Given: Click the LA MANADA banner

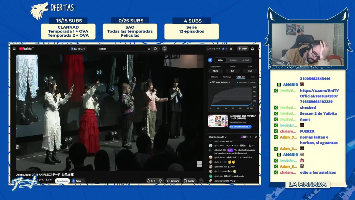Looking at the screenshot, I should tap(308, 184).
